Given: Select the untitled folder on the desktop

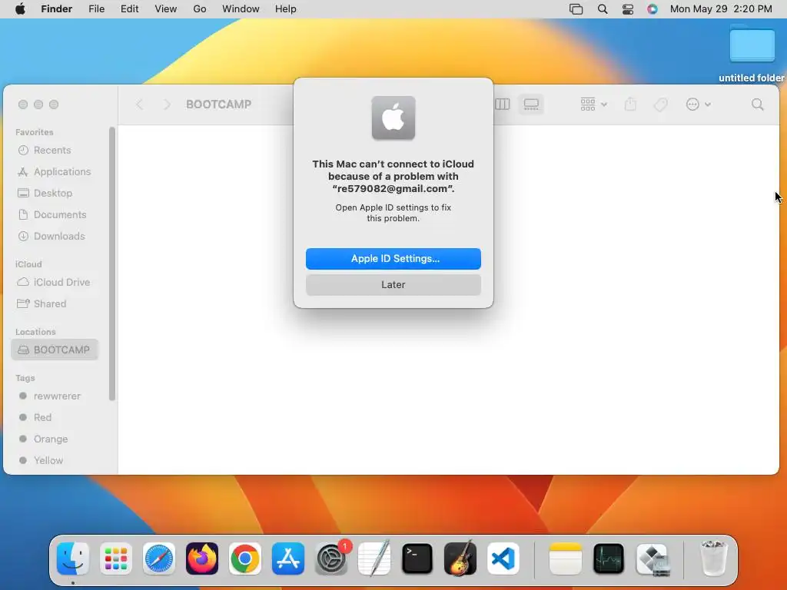Looking at the screenshot, I should coord(752,53).
